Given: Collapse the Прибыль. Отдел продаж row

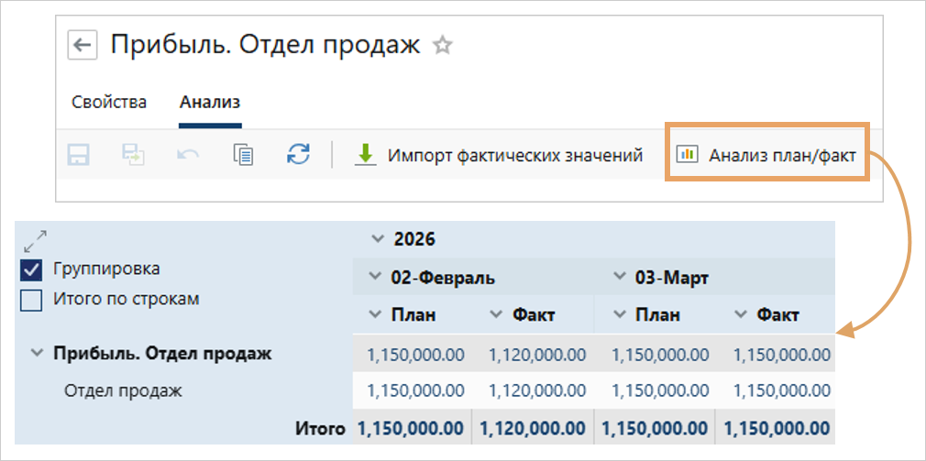Looking at the screenshot, I should pos(37,353).
